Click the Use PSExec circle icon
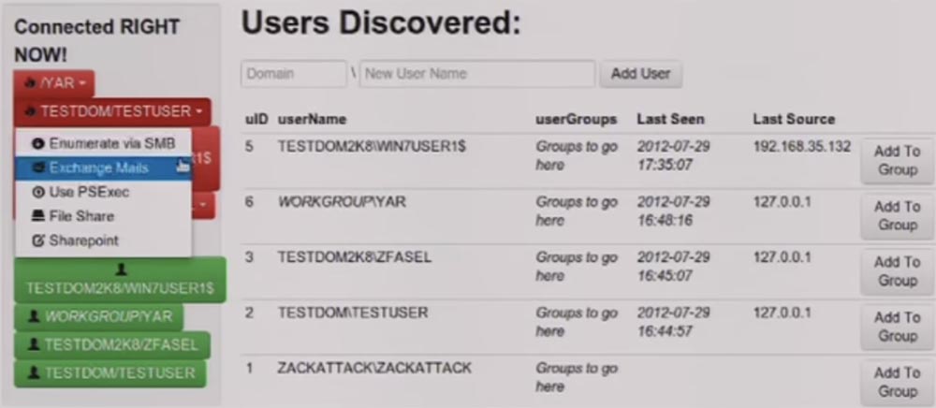The width and height of the screenshot is (936, 408). [x=38, y=192]
